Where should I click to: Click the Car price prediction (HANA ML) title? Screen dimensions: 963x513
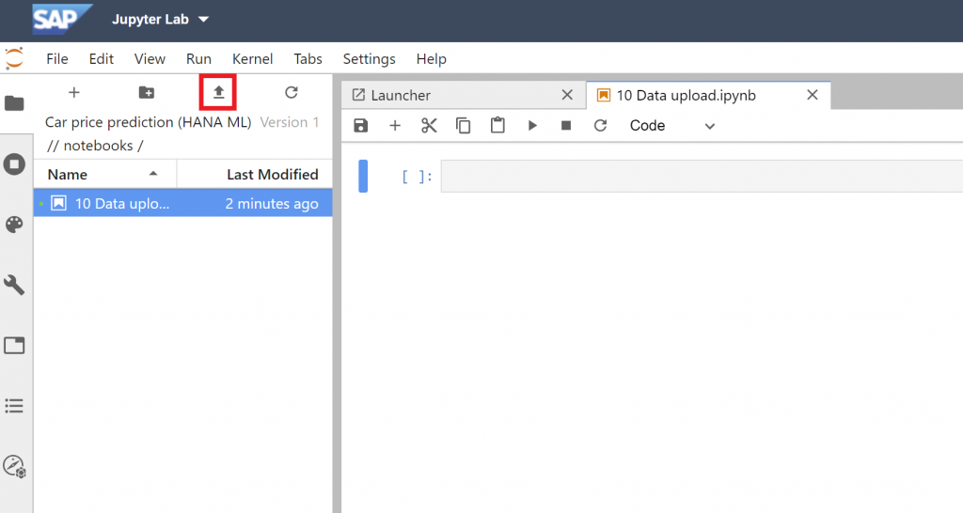pos(148,122)
